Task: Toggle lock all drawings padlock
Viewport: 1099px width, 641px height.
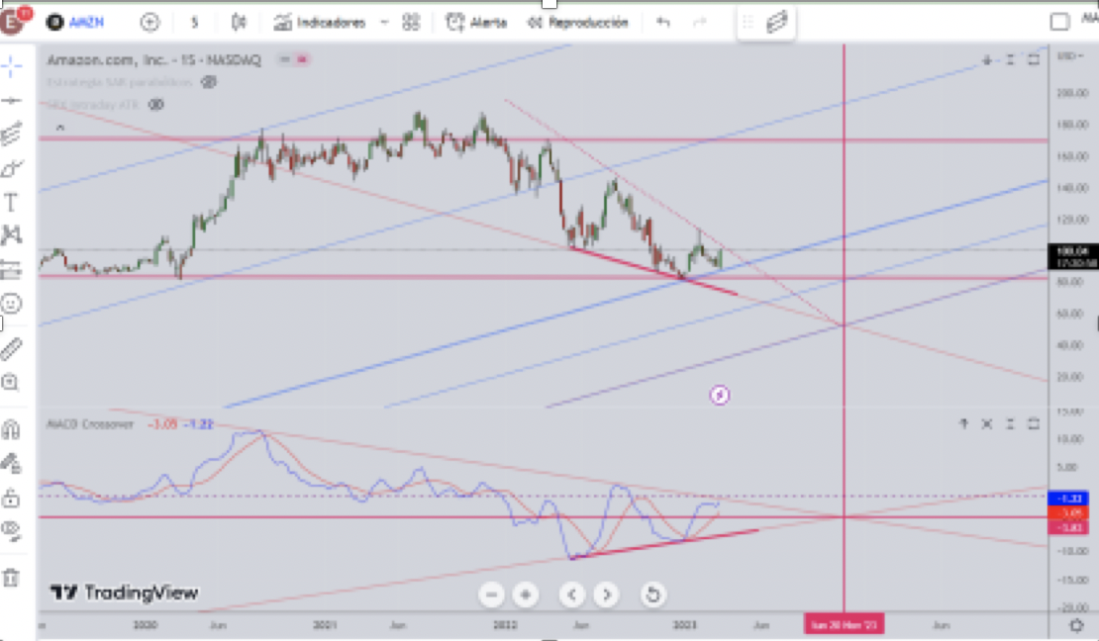Action: click(11, 499)
